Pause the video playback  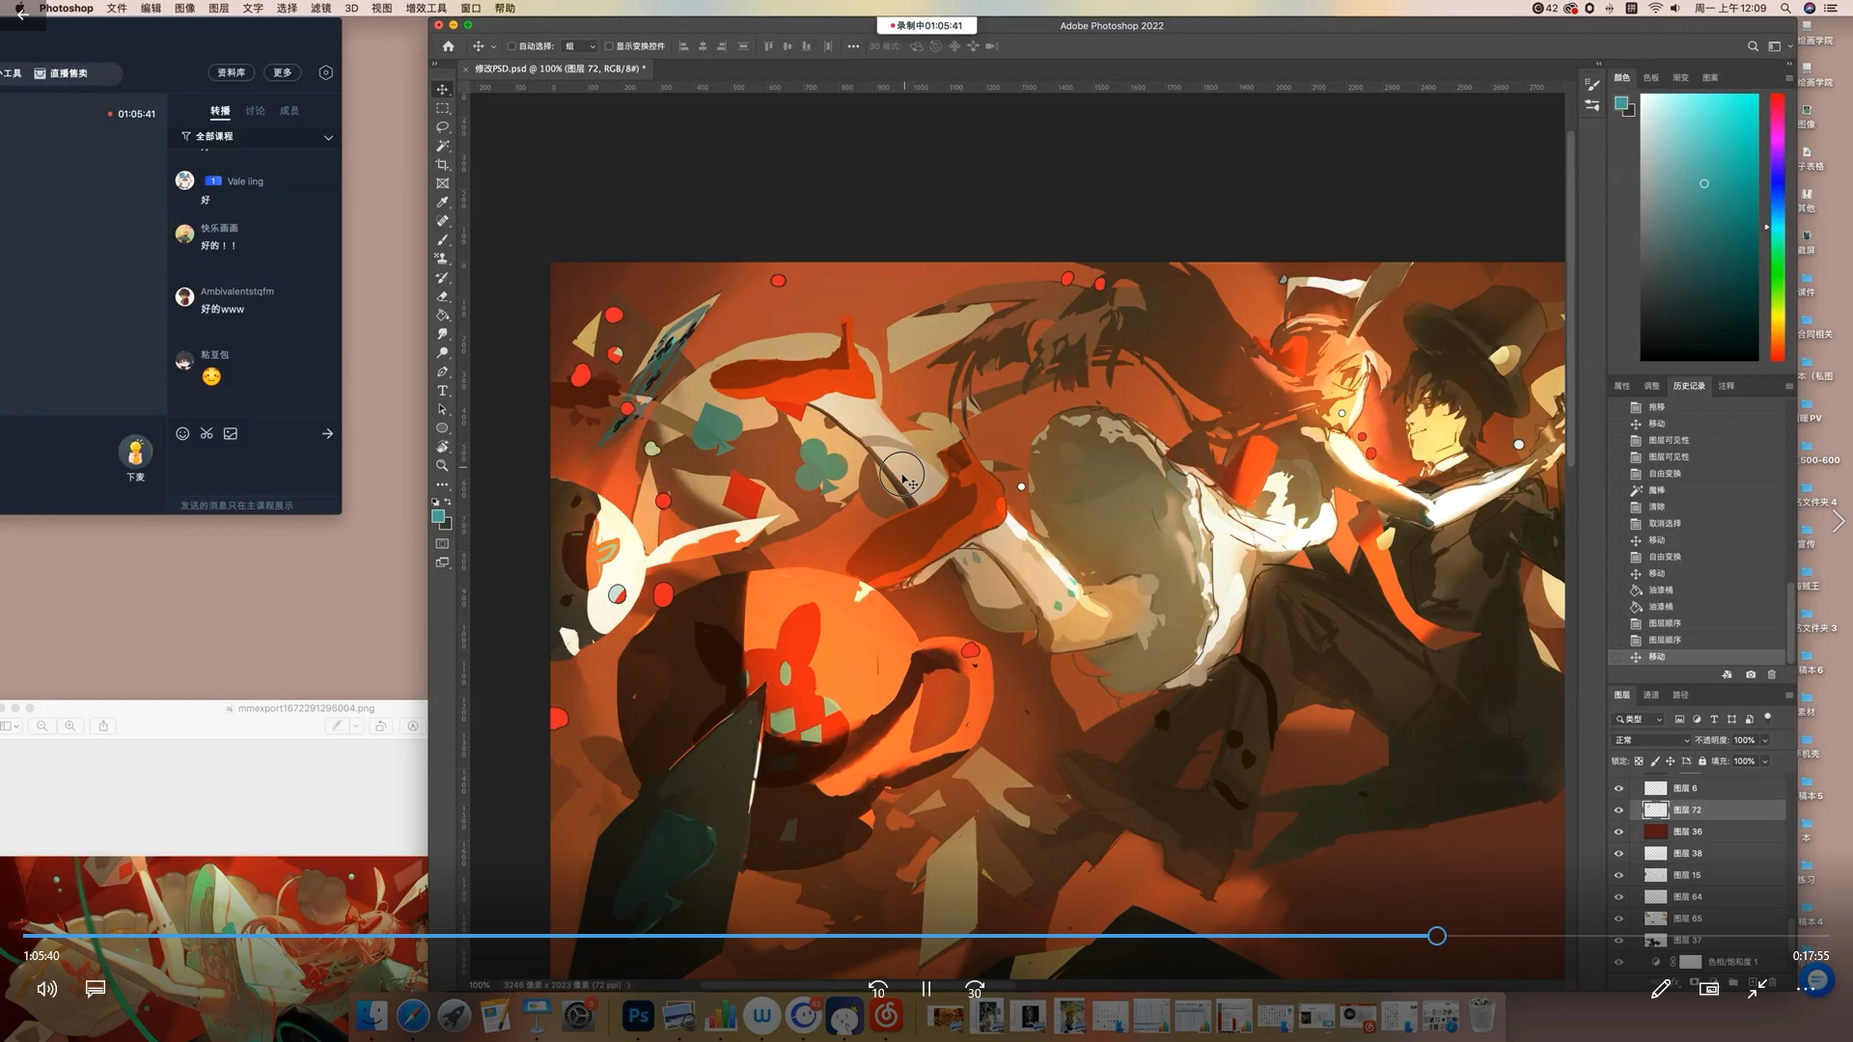click(x=926, y=988)
